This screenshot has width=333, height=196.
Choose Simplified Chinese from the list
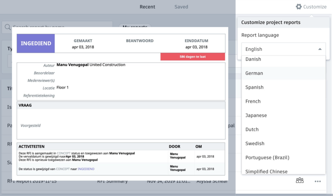click(x=266, y=171)
